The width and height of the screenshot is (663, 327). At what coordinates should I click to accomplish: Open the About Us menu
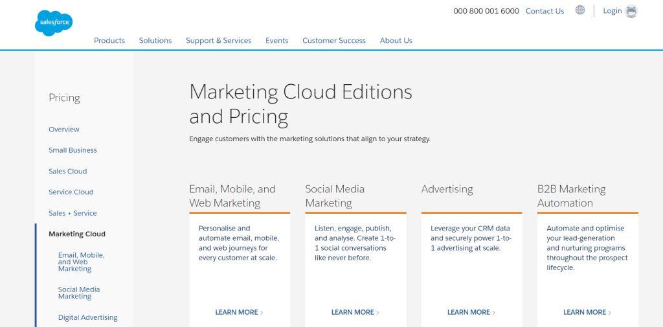tap(396, 41)
